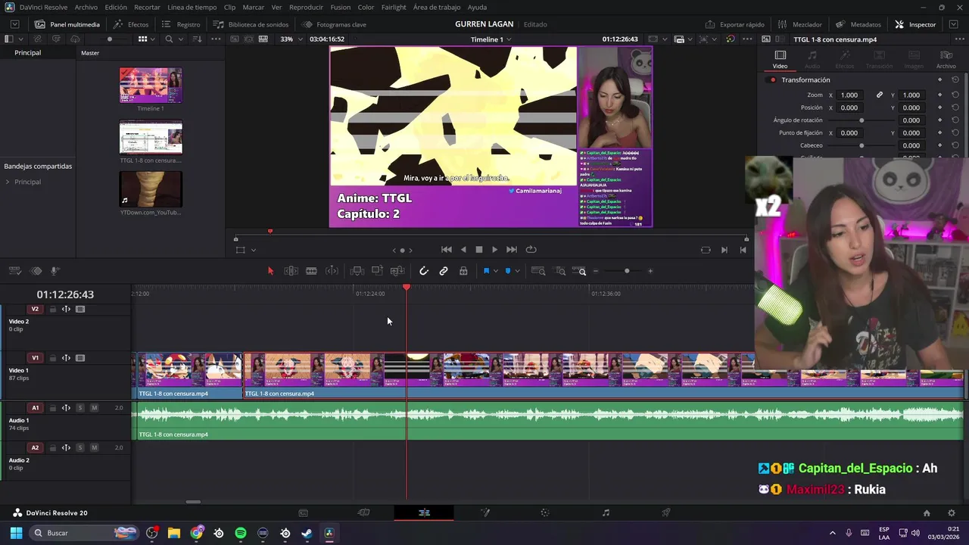Activate the trim edit mode tool

click(291, 271)
